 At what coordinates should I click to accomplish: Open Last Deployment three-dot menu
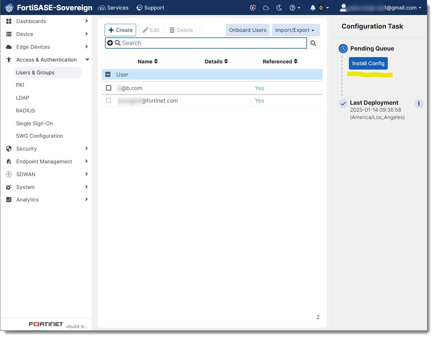[x=419, y=104]
